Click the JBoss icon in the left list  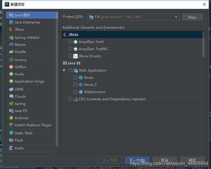[11, 30]
